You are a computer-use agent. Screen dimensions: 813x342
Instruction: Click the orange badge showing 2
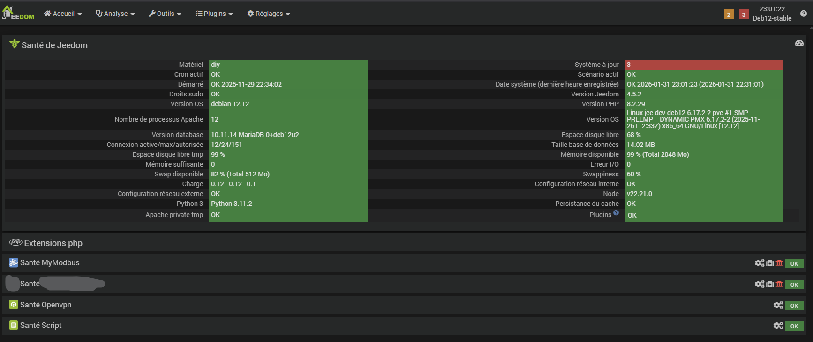[729, 15]
